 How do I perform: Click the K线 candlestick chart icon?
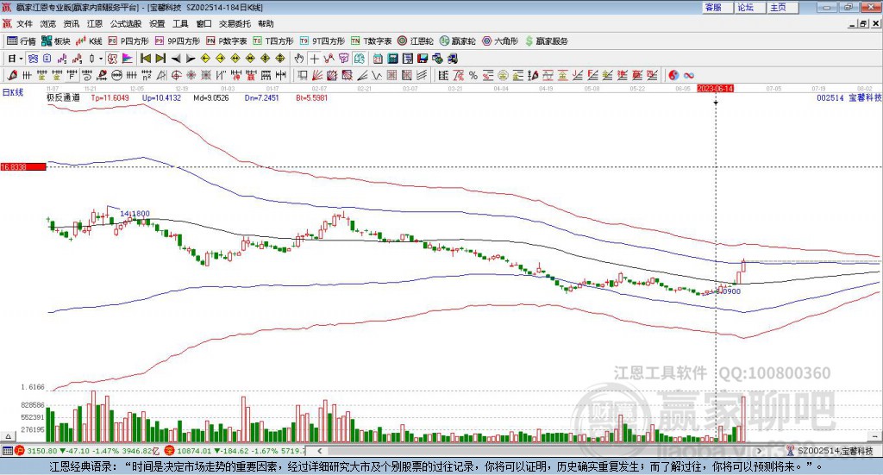[89, 41]
